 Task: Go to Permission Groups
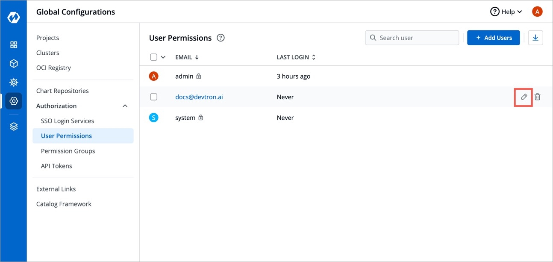click(x=68, y=151)
